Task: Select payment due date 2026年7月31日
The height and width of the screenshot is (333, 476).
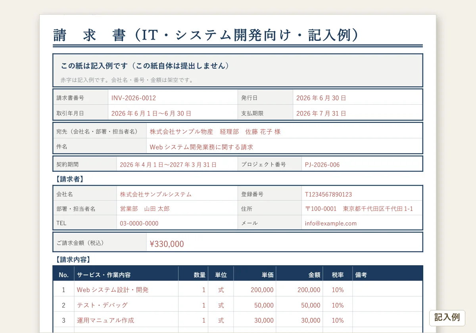Action: 321,113
